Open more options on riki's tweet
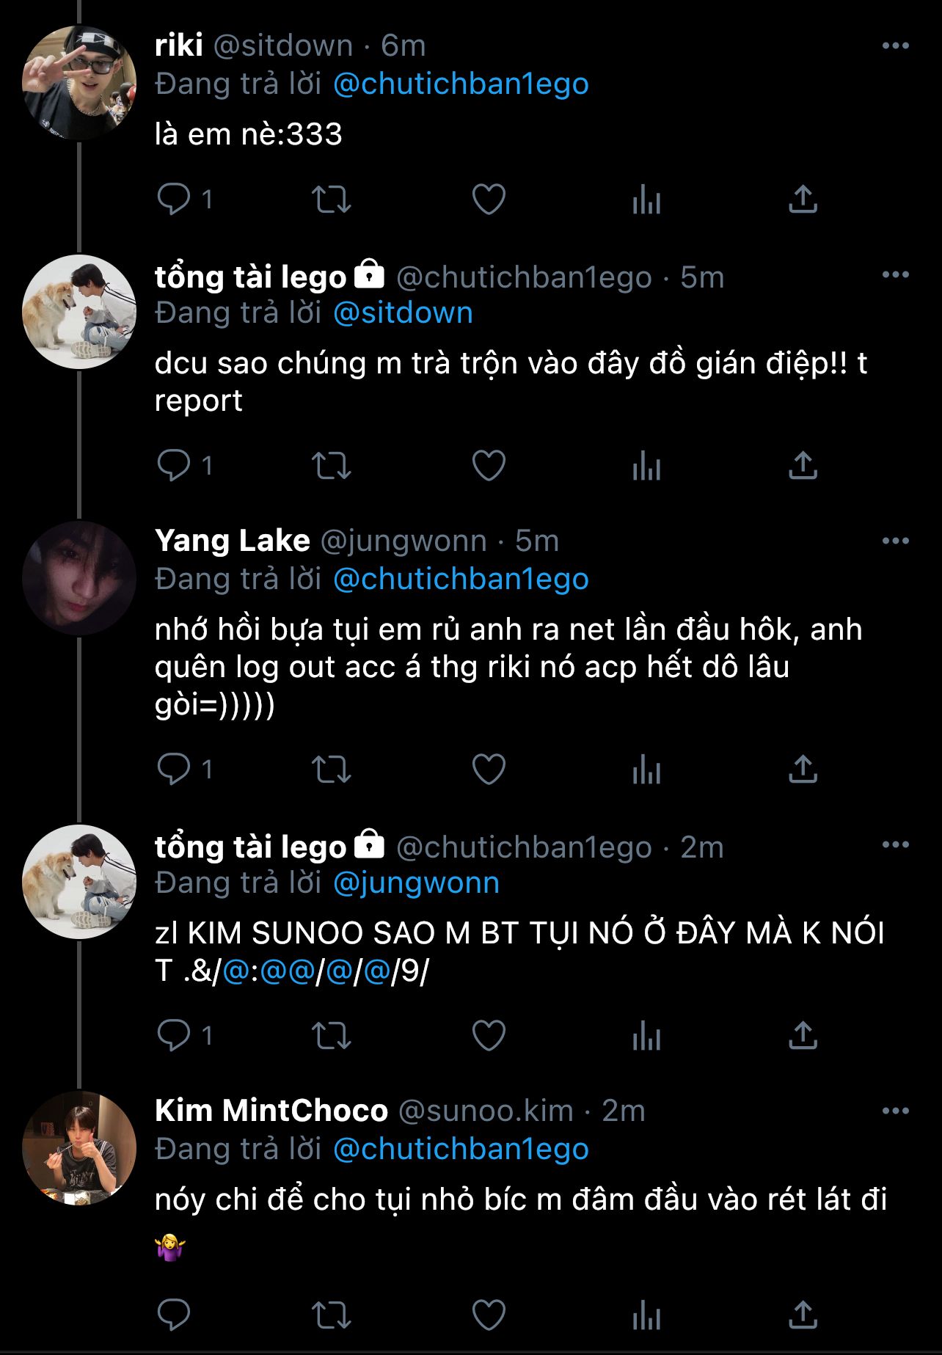The width and height of the screenshot is (942, 1355). pyautogui.click(x=895, y=45)
